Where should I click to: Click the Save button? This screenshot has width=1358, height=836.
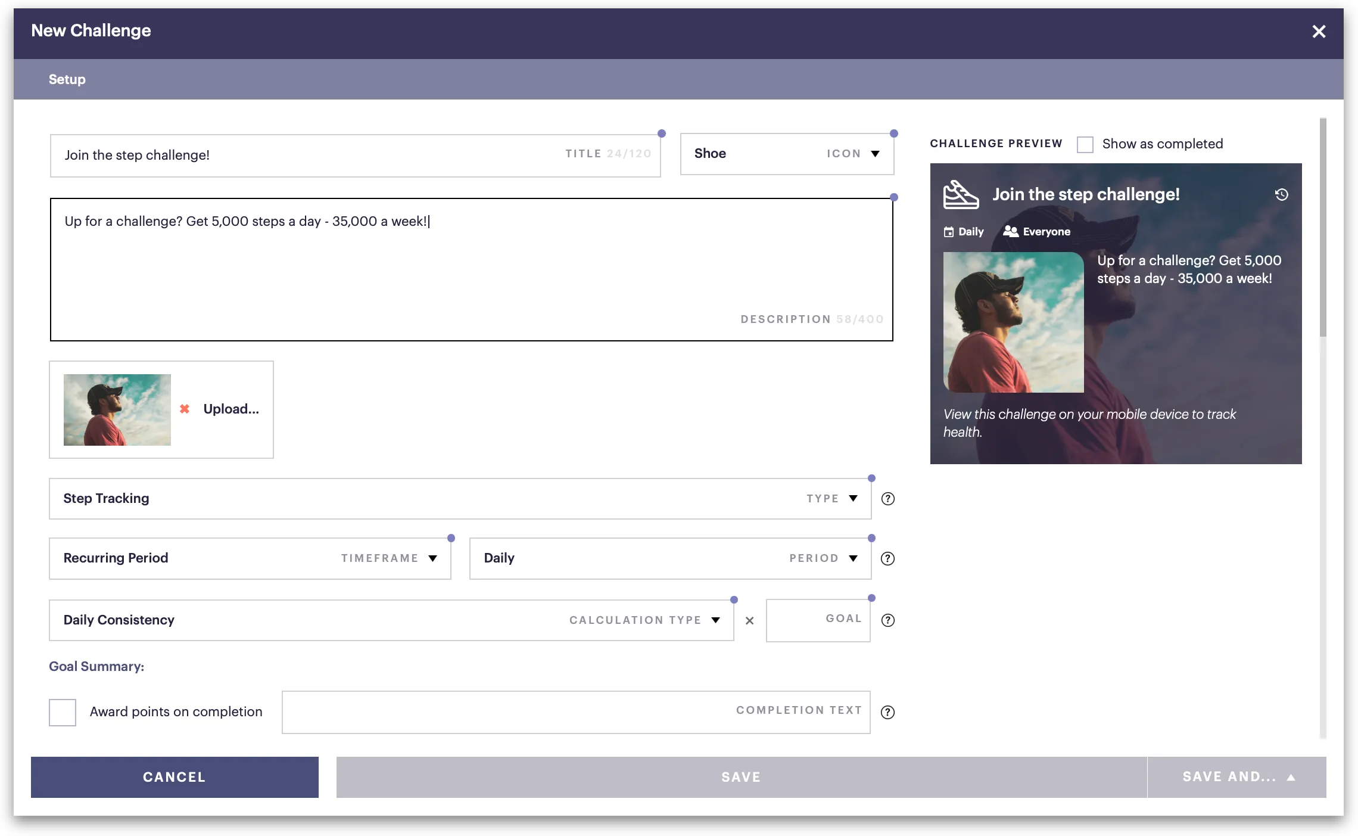[742, 777]
